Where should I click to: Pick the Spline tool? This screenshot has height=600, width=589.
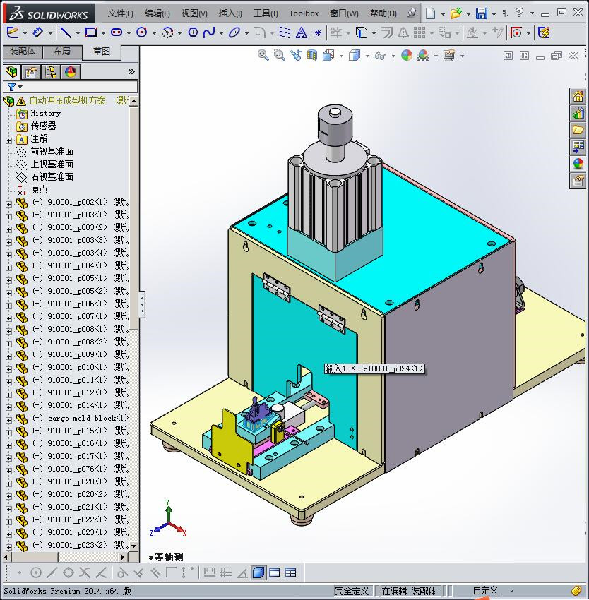pyautogui.click(x=209, y=32)
